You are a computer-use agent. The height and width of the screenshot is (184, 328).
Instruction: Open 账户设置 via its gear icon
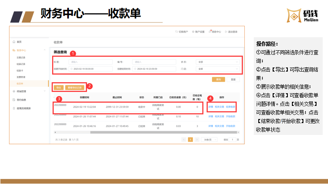click(x=193, y=31)
